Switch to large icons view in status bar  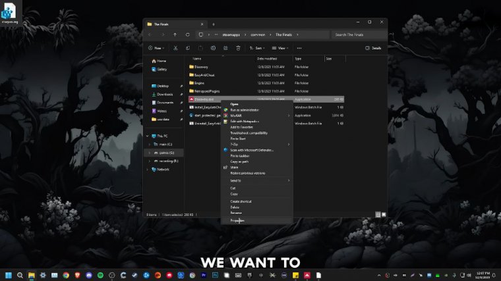(x=383, y=215)
